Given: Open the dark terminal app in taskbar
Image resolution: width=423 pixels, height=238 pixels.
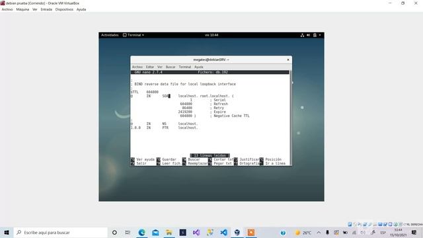Looking at the screenshot, I should click(x=182, y=232).
